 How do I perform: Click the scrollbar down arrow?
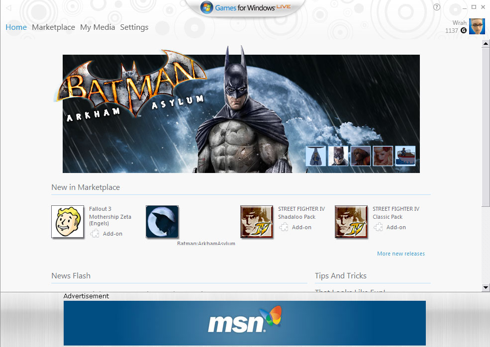click(x=486, y=287)
